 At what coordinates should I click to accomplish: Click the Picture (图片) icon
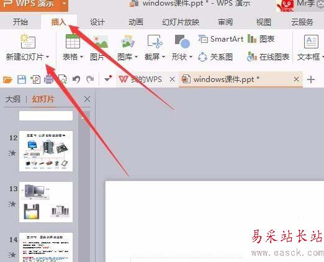[x=101, y=42]
